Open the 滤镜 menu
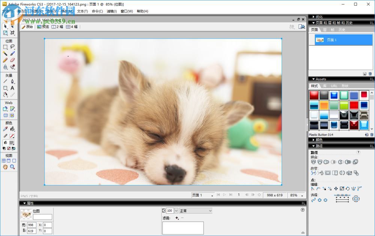 (111, 11)
